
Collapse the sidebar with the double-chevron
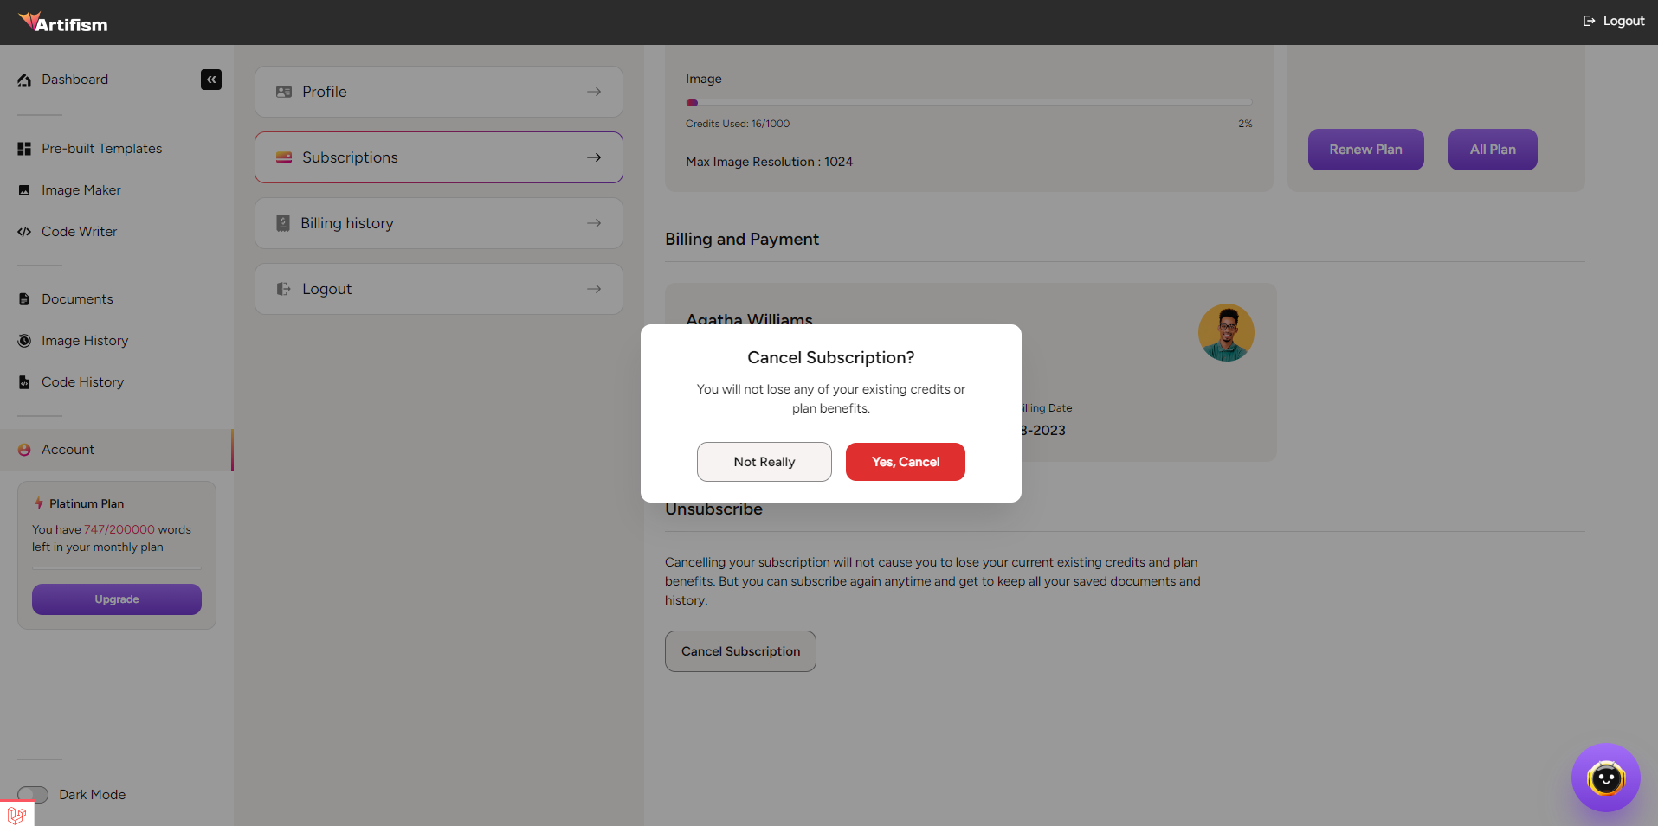210,79
